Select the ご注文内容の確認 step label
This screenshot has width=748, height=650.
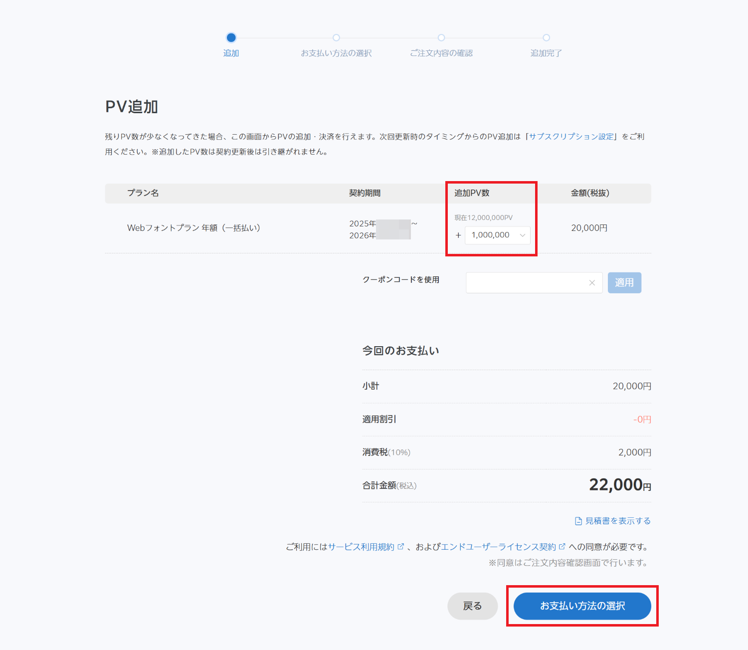pos(441,53)
